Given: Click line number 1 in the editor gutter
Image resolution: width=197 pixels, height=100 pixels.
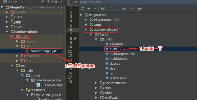Looking at the screenshot, I should (x=71, y=8).
